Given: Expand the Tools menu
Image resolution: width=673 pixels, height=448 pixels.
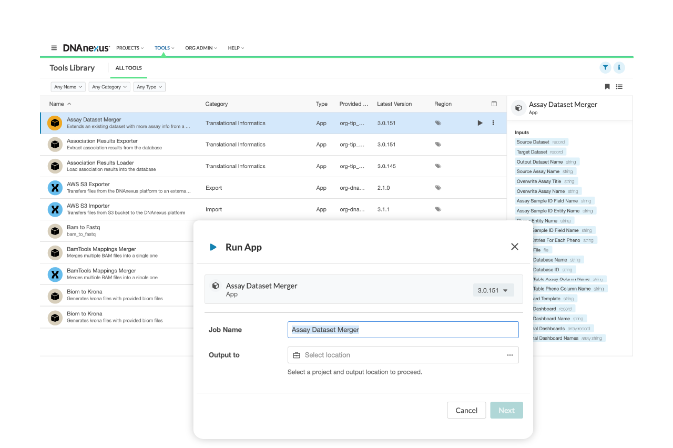Looking at the screenshot, I should 165,48.
